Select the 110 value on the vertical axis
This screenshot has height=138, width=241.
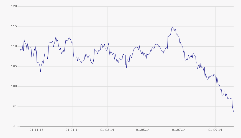pos(14,46)
